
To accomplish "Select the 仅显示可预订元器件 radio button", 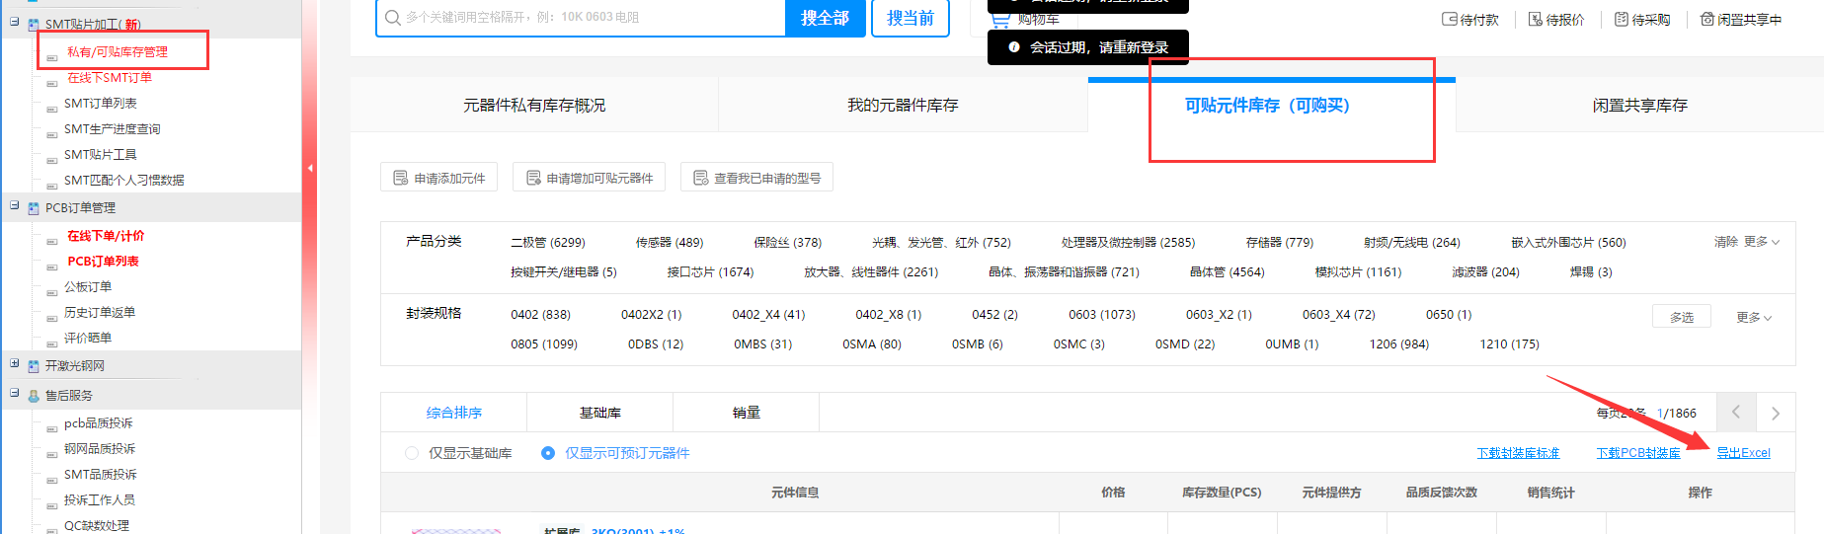I will [x=548, y=453].
